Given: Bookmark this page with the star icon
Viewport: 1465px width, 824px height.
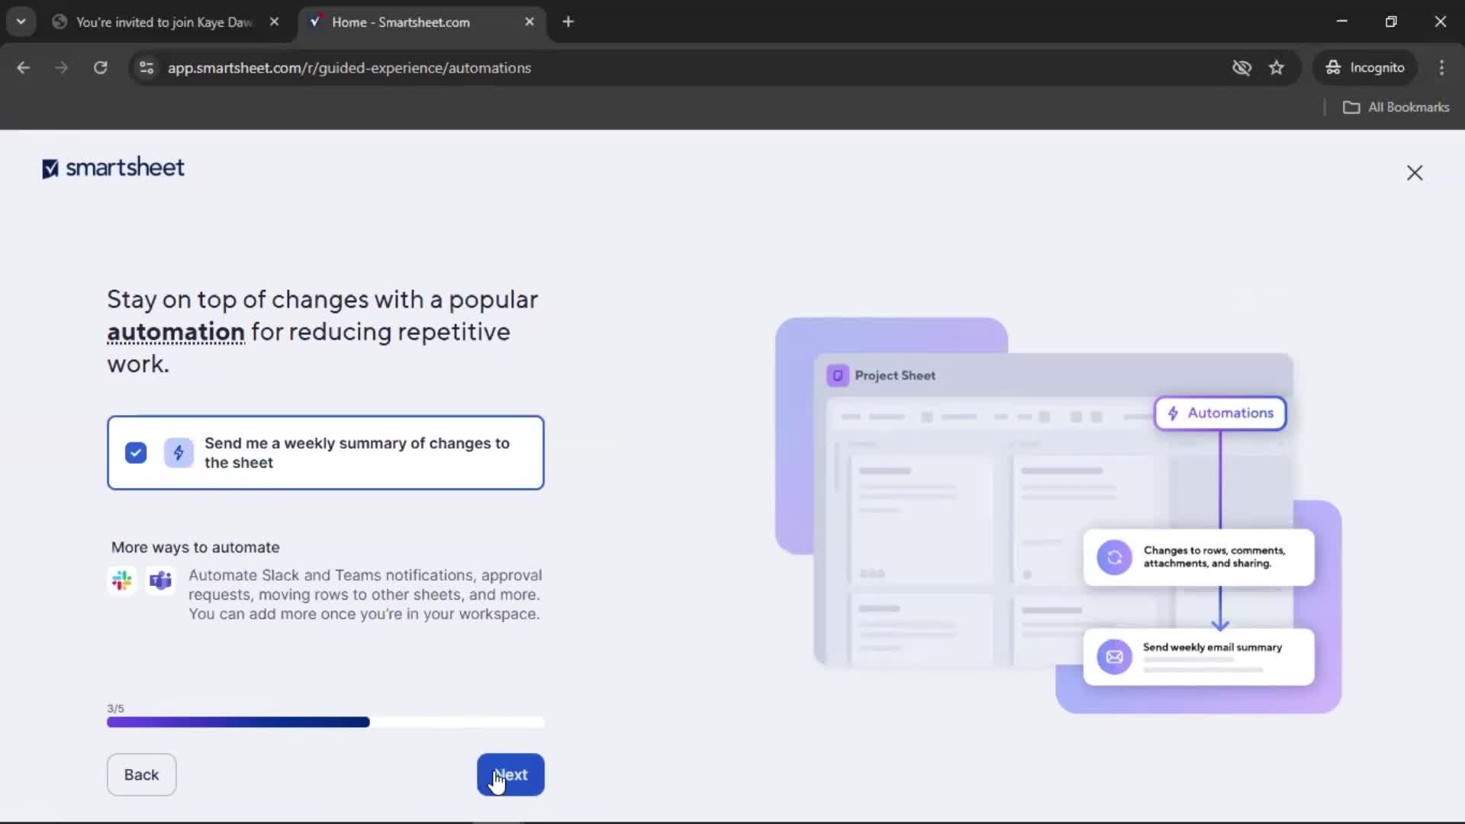Looking at the screenshot, I should (1277, 67).
